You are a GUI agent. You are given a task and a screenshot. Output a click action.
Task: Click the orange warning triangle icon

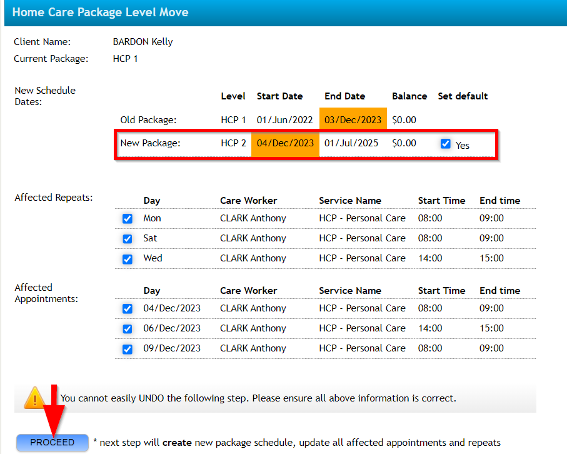pyautogui.click(x=35, y=398)
